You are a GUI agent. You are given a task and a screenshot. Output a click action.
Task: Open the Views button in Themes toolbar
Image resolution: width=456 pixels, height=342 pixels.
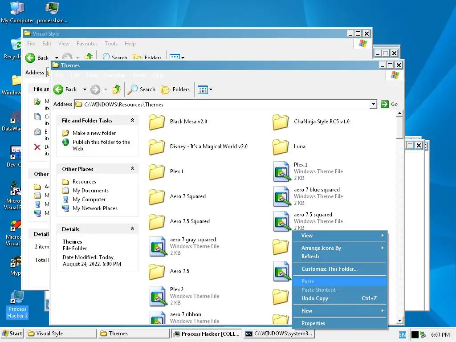(x=203, y=90)
